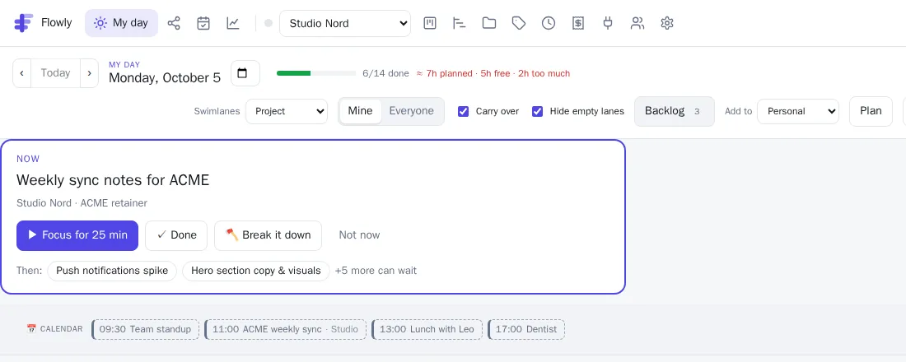Click Weekly sync notes for ACME title
Screen dimensions: 906x362
click(113, 180)
